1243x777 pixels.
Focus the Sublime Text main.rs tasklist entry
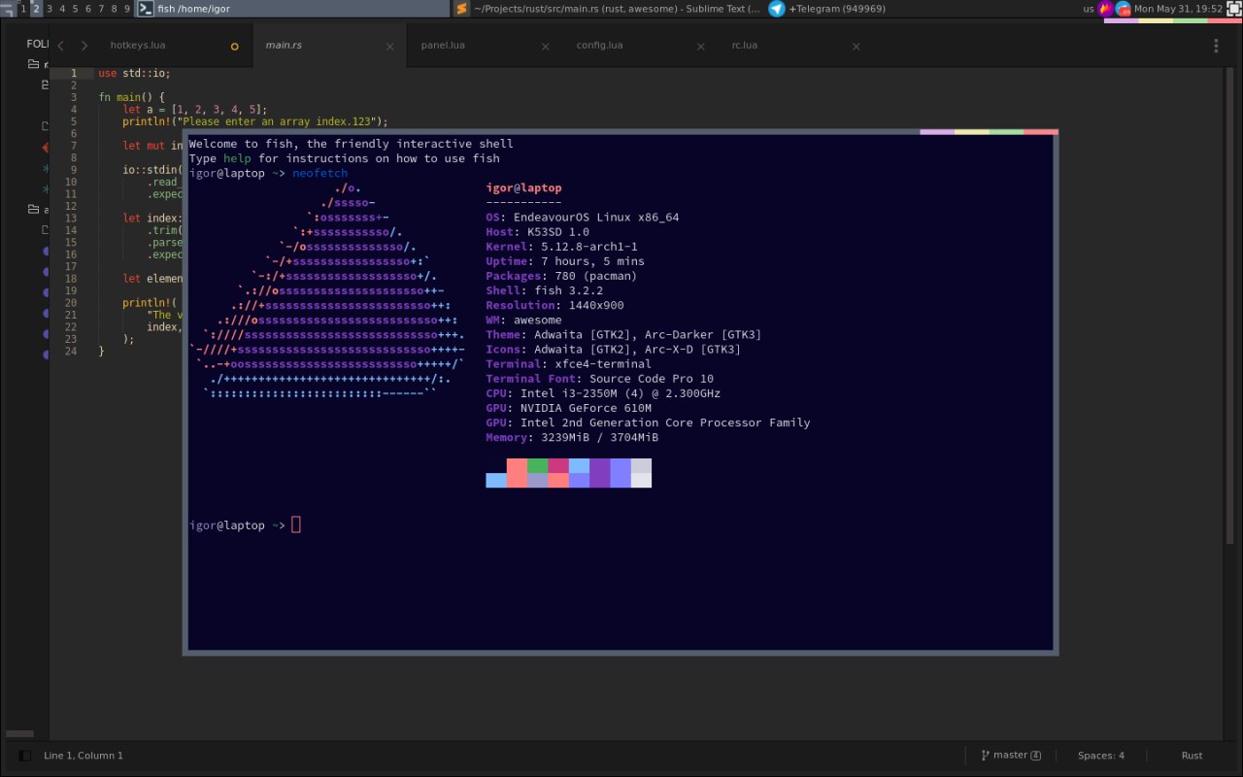click(x=608, y=9)
